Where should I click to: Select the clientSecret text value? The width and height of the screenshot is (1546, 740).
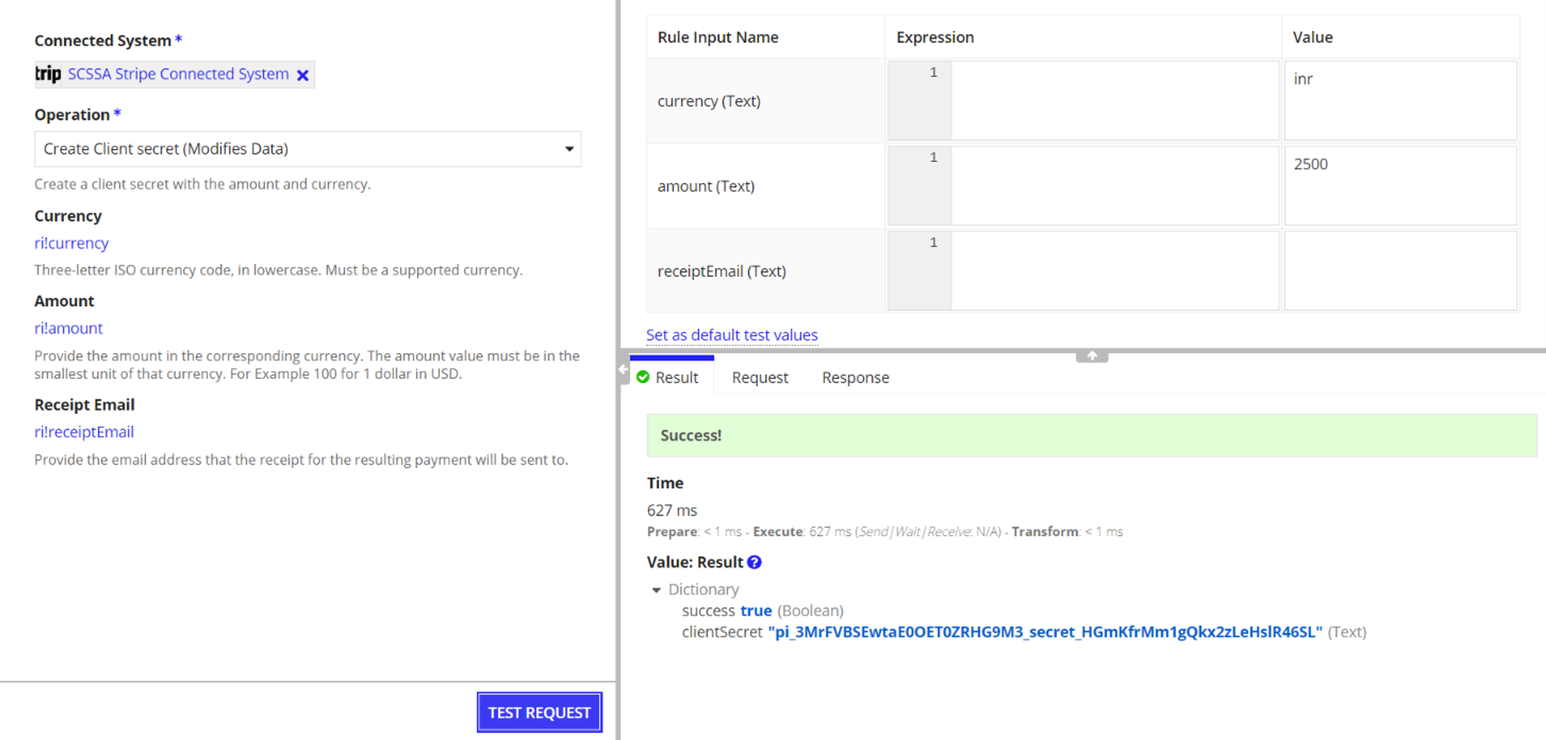(1045, 632)
